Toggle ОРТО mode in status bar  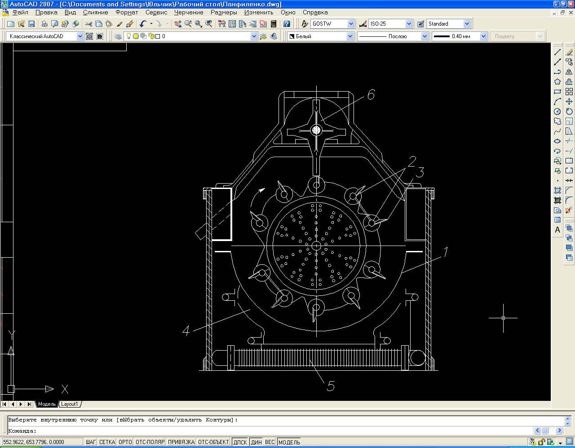[x=125, y=442]
